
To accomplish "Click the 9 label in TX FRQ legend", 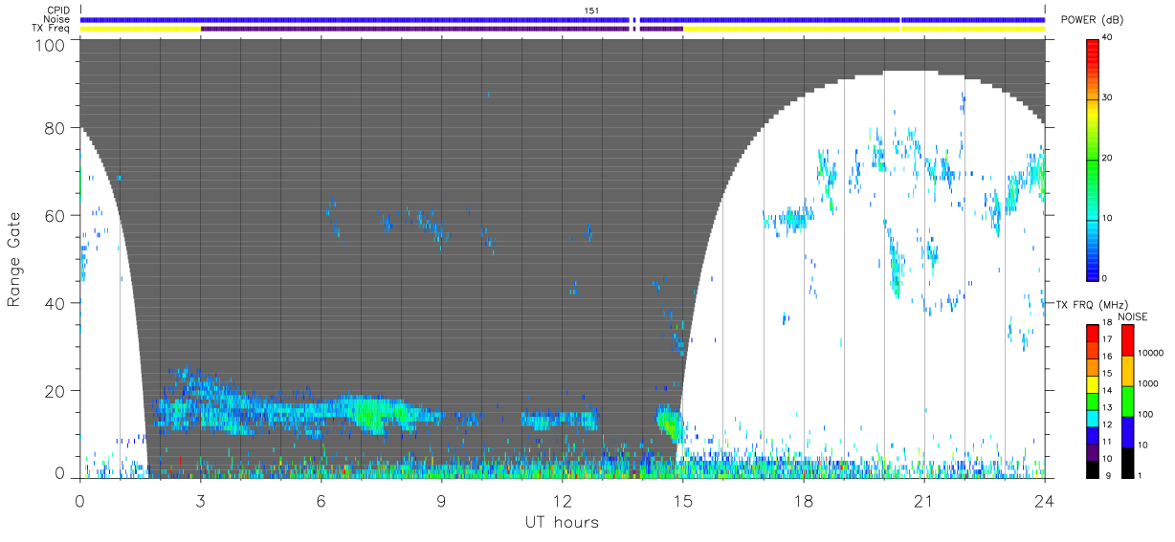I will tap(1107, 475).
